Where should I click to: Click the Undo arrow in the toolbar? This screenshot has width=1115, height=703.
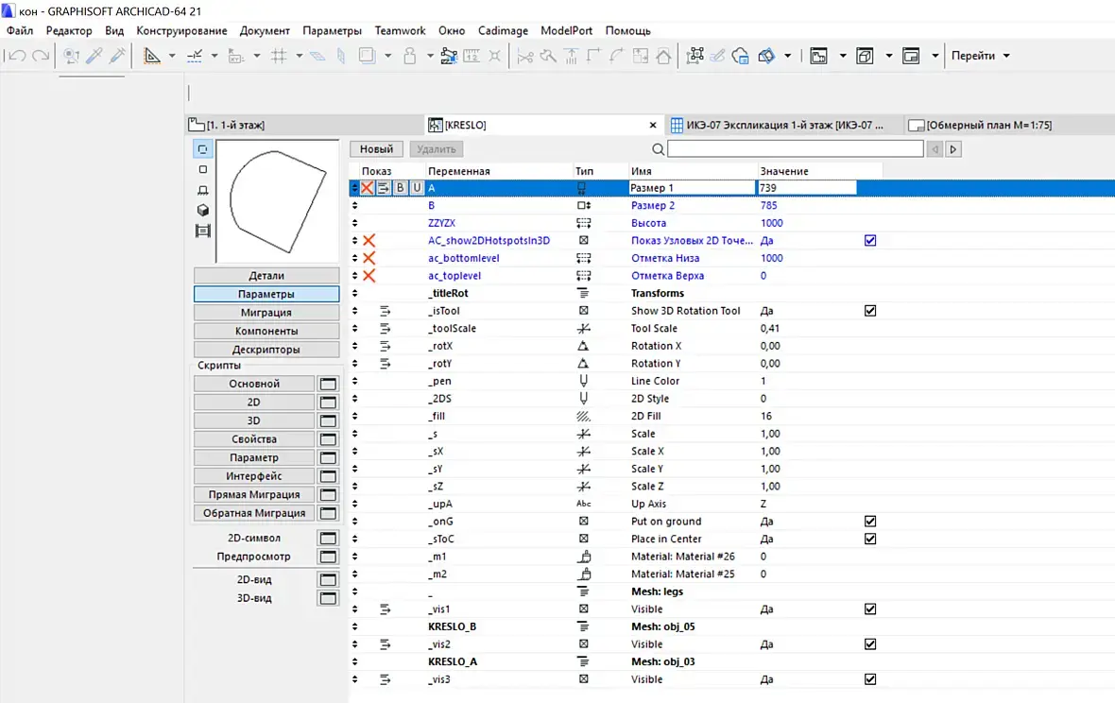16,56
